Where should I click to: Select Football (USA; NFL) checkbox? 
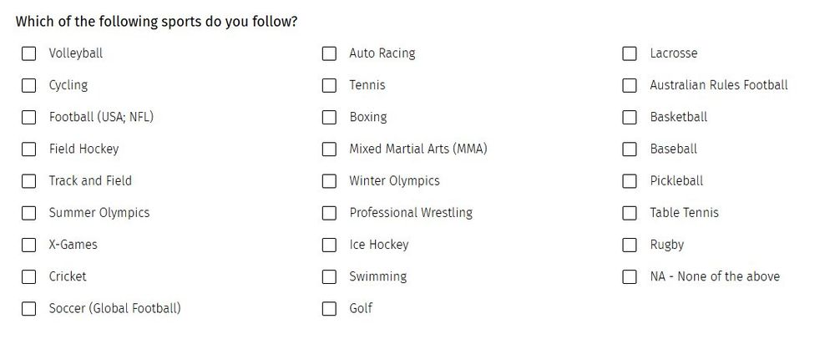[28, 117]
